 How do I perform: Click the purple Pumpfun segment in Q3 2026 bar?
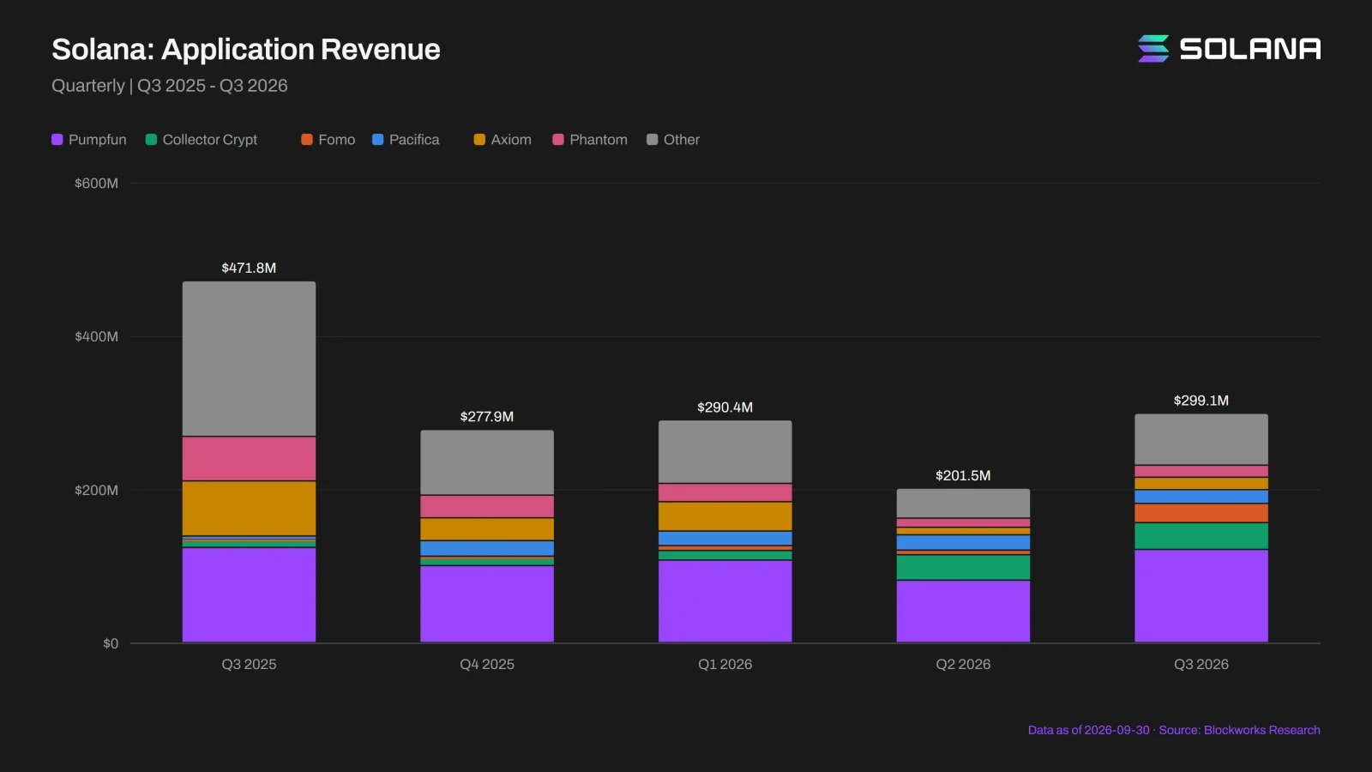tap(1201, 596)
